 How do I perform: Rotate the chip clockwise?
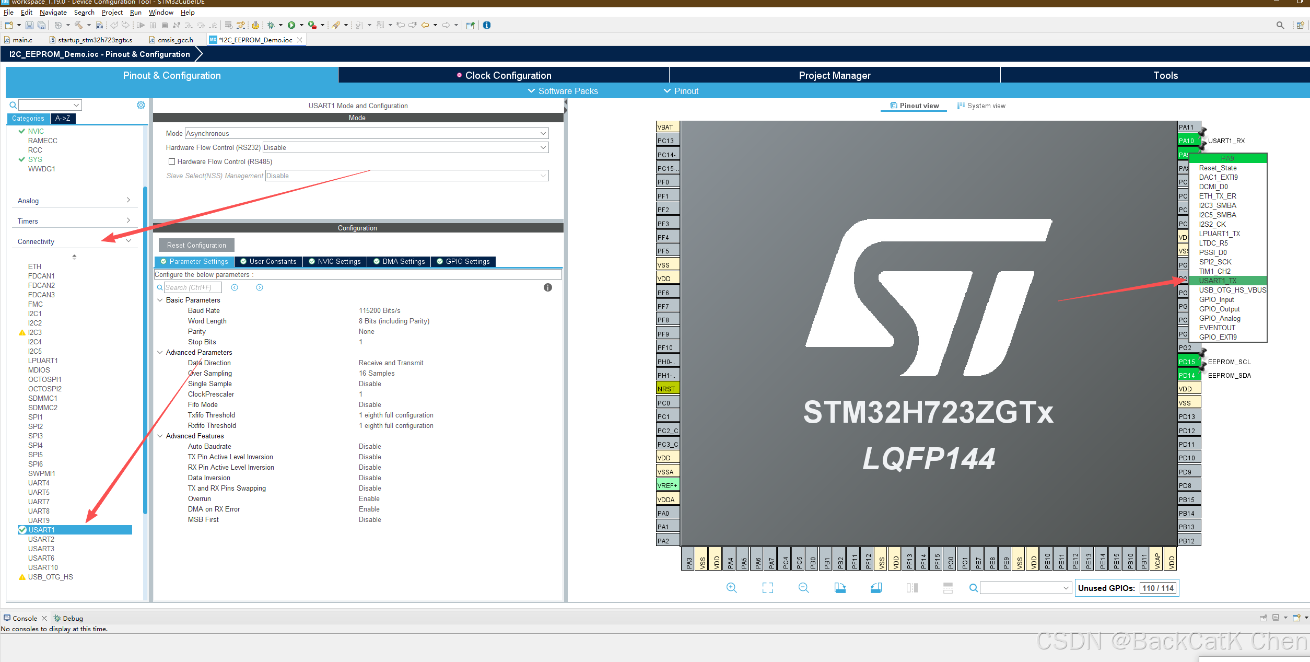840,588
